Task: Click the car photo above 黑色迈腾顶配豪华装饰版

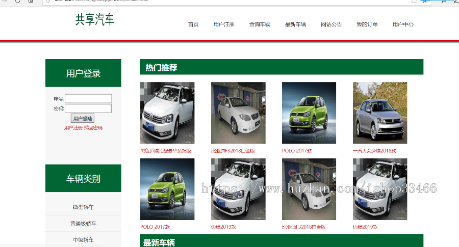Action: coord(167,113)
